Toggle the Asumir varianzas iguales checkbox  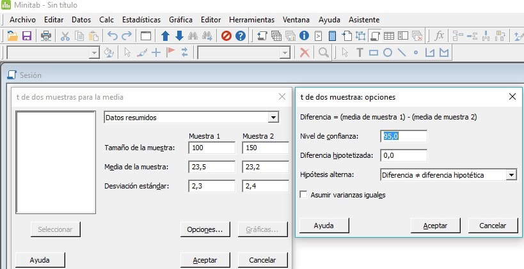pos(304,195)
